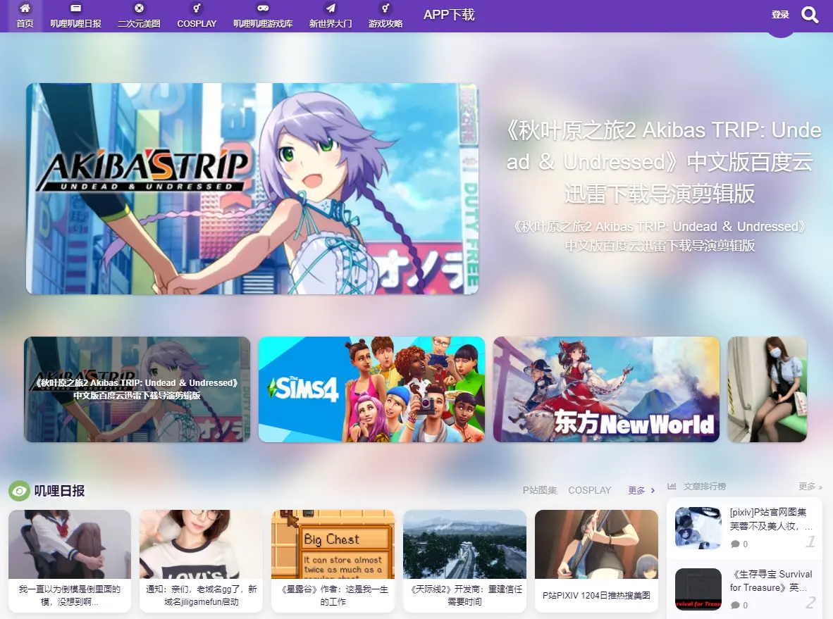Click the gender icon above COSPLAY

197,8
